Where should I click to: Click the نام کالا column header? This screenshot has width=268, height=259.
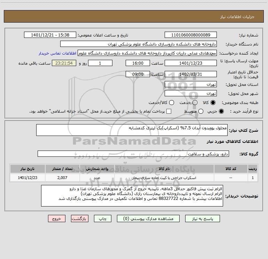point(164,169)
